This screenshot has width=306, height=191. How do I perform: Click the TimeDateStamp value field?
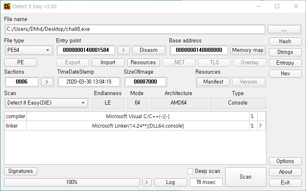[89, 82]
